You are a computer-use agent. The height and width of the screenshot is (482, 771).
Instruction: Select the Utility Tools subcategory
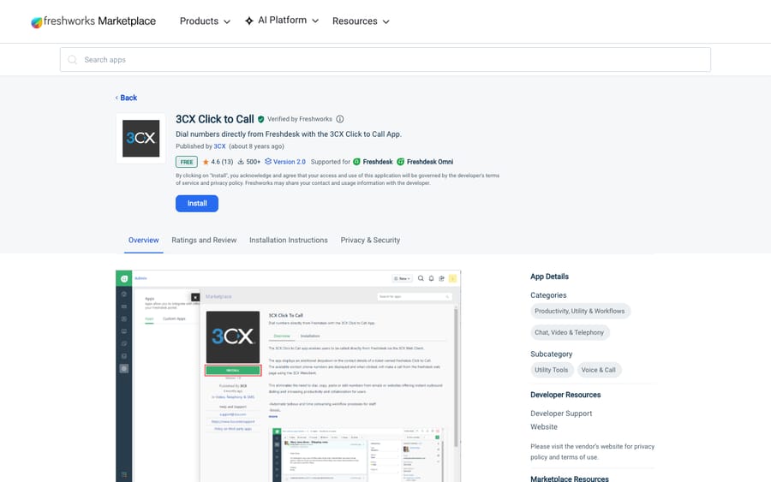(551, 370)
